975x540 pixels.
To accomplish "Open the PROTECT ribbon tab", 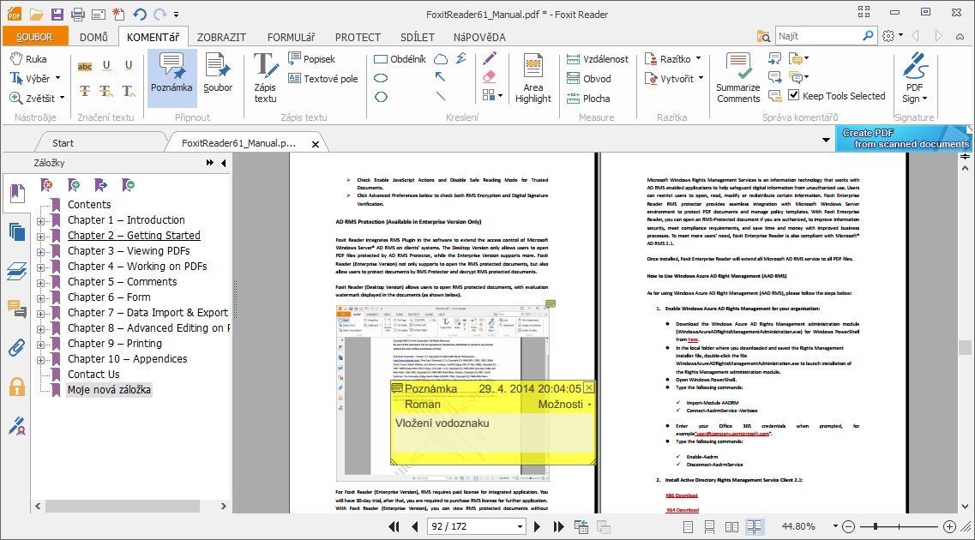I will point(358,37).
